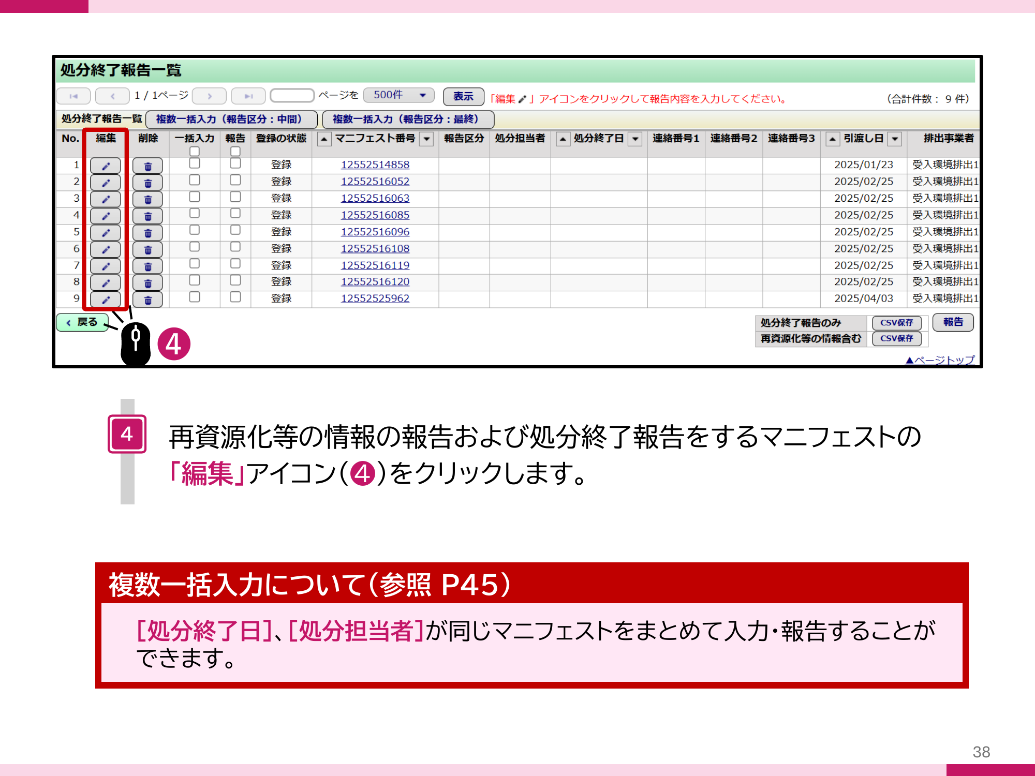Click the edit pencil icon for manifest 12552516063
The image size is (1035, 776).
pos(106,199)
